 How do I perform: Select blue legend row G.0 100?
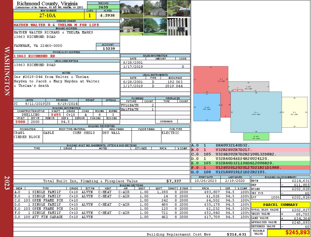250,172
